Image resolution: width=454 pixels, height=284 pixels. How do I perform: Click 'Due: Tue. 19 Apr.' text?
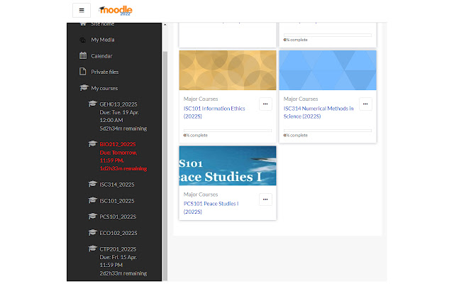(119, 112)
